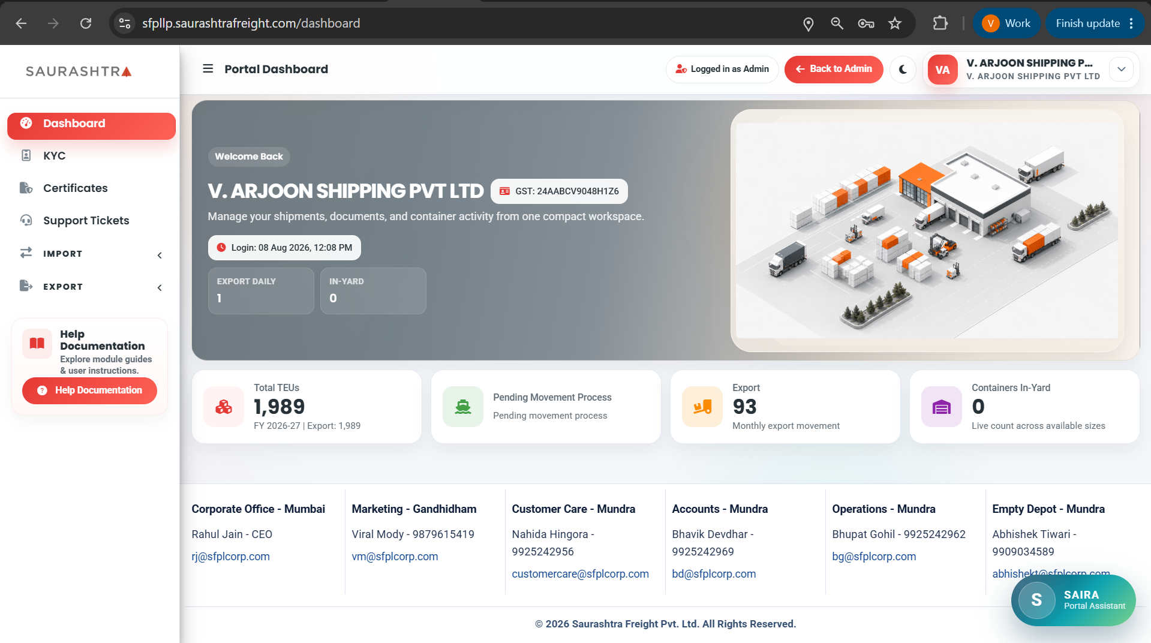Reload the page with refresh icon

pyautogui.click(x=86, y=23)
